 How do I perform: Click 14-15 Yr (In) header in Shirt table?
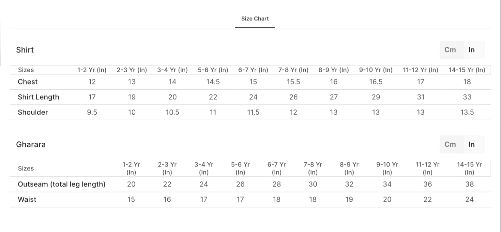[467, 70]
